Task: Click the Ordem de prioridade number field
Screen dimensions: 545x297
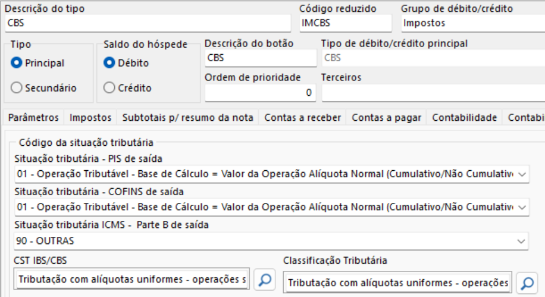Action: (260, 92)
